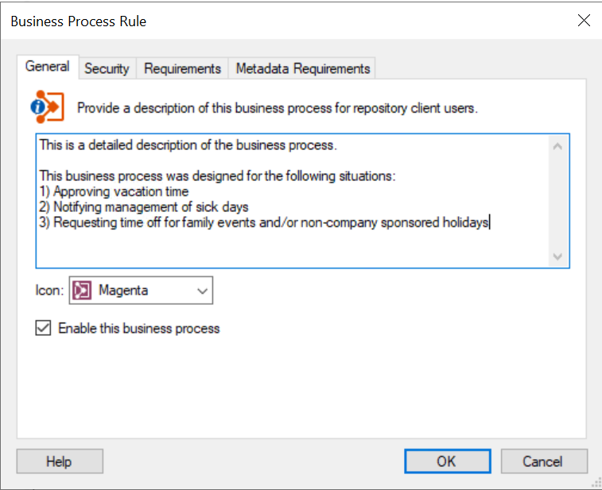The width and height of the screenshot is (602, 490).
Task: Confirm with the OK button
Action: pyautogui.click(x=446, y=461)
